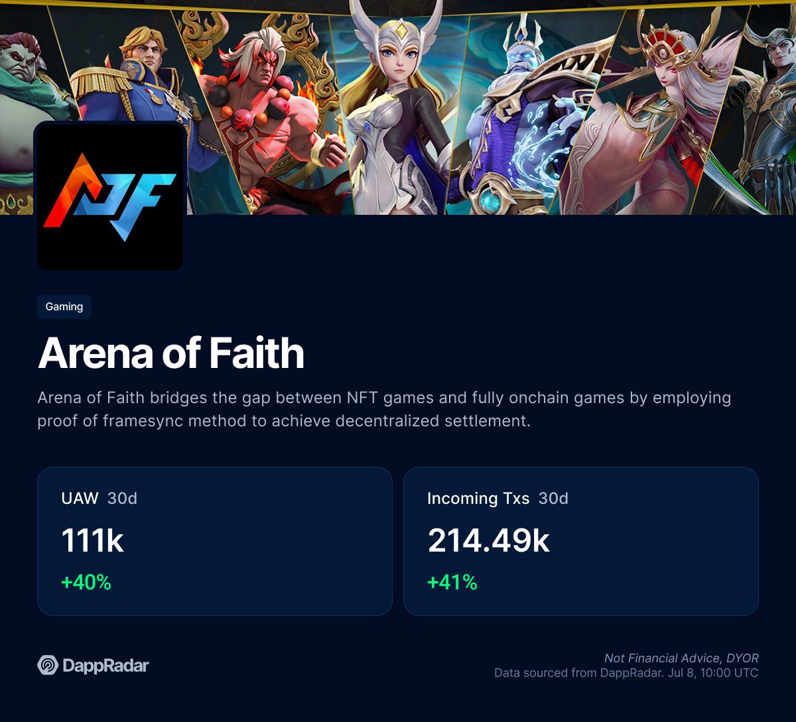Click the blue water god character
The width and height of the screenshot is (796, 722).
(524, 113)
